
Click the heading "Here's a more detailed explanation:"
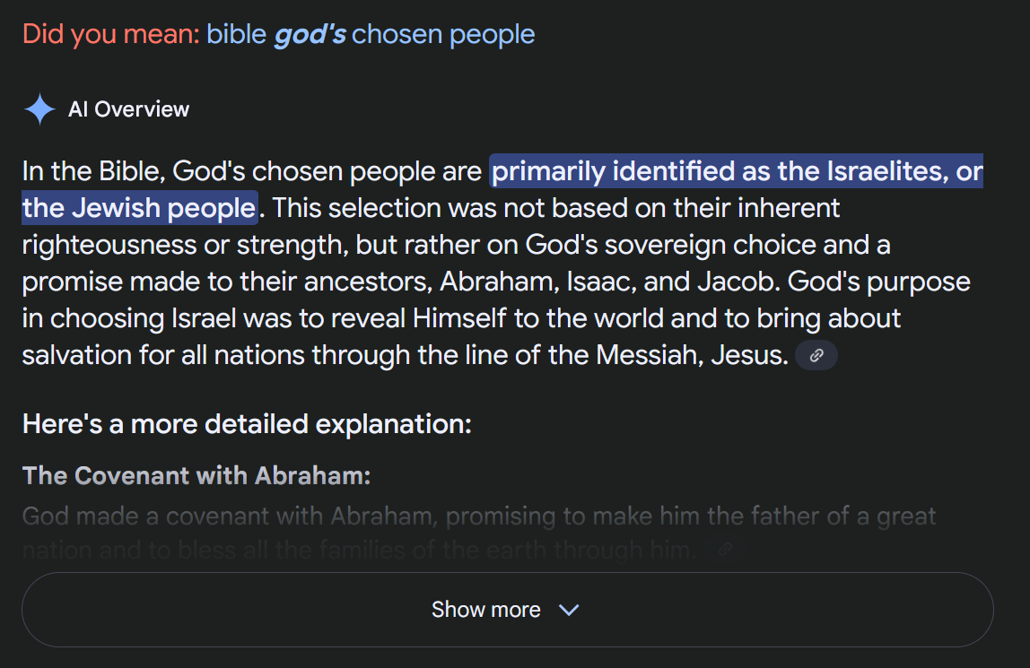pyautogui.click(x=247, y=423)
